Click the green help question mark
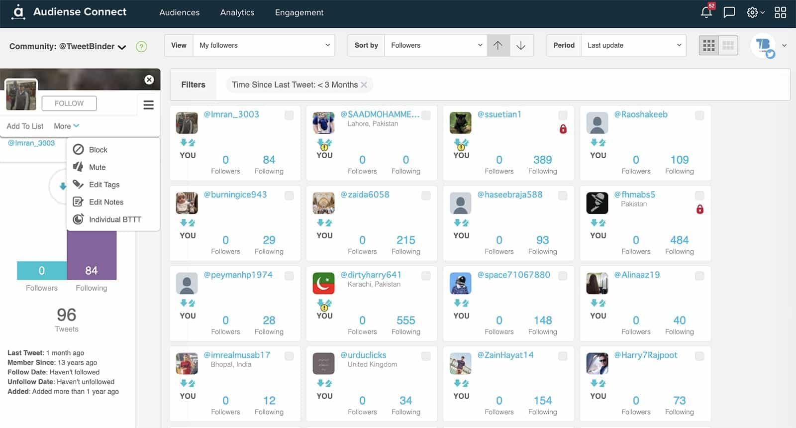Viewport: 796px width, 428px height. pyautogui.click(x=142, y=47)
